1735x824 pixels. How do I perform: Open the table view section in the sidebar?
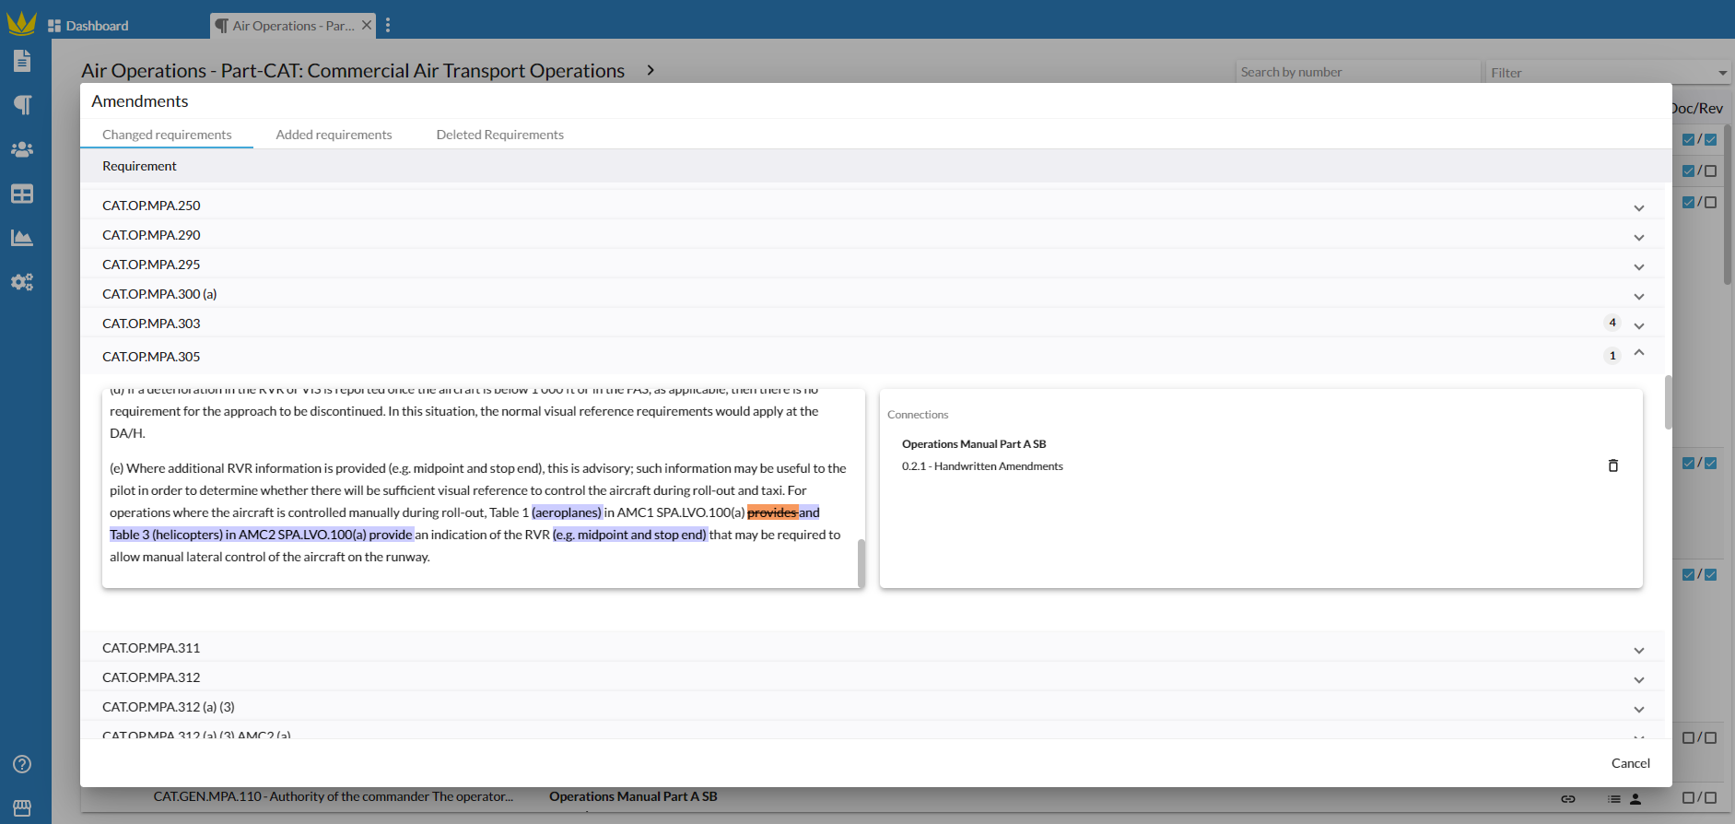tap(22, 194)
